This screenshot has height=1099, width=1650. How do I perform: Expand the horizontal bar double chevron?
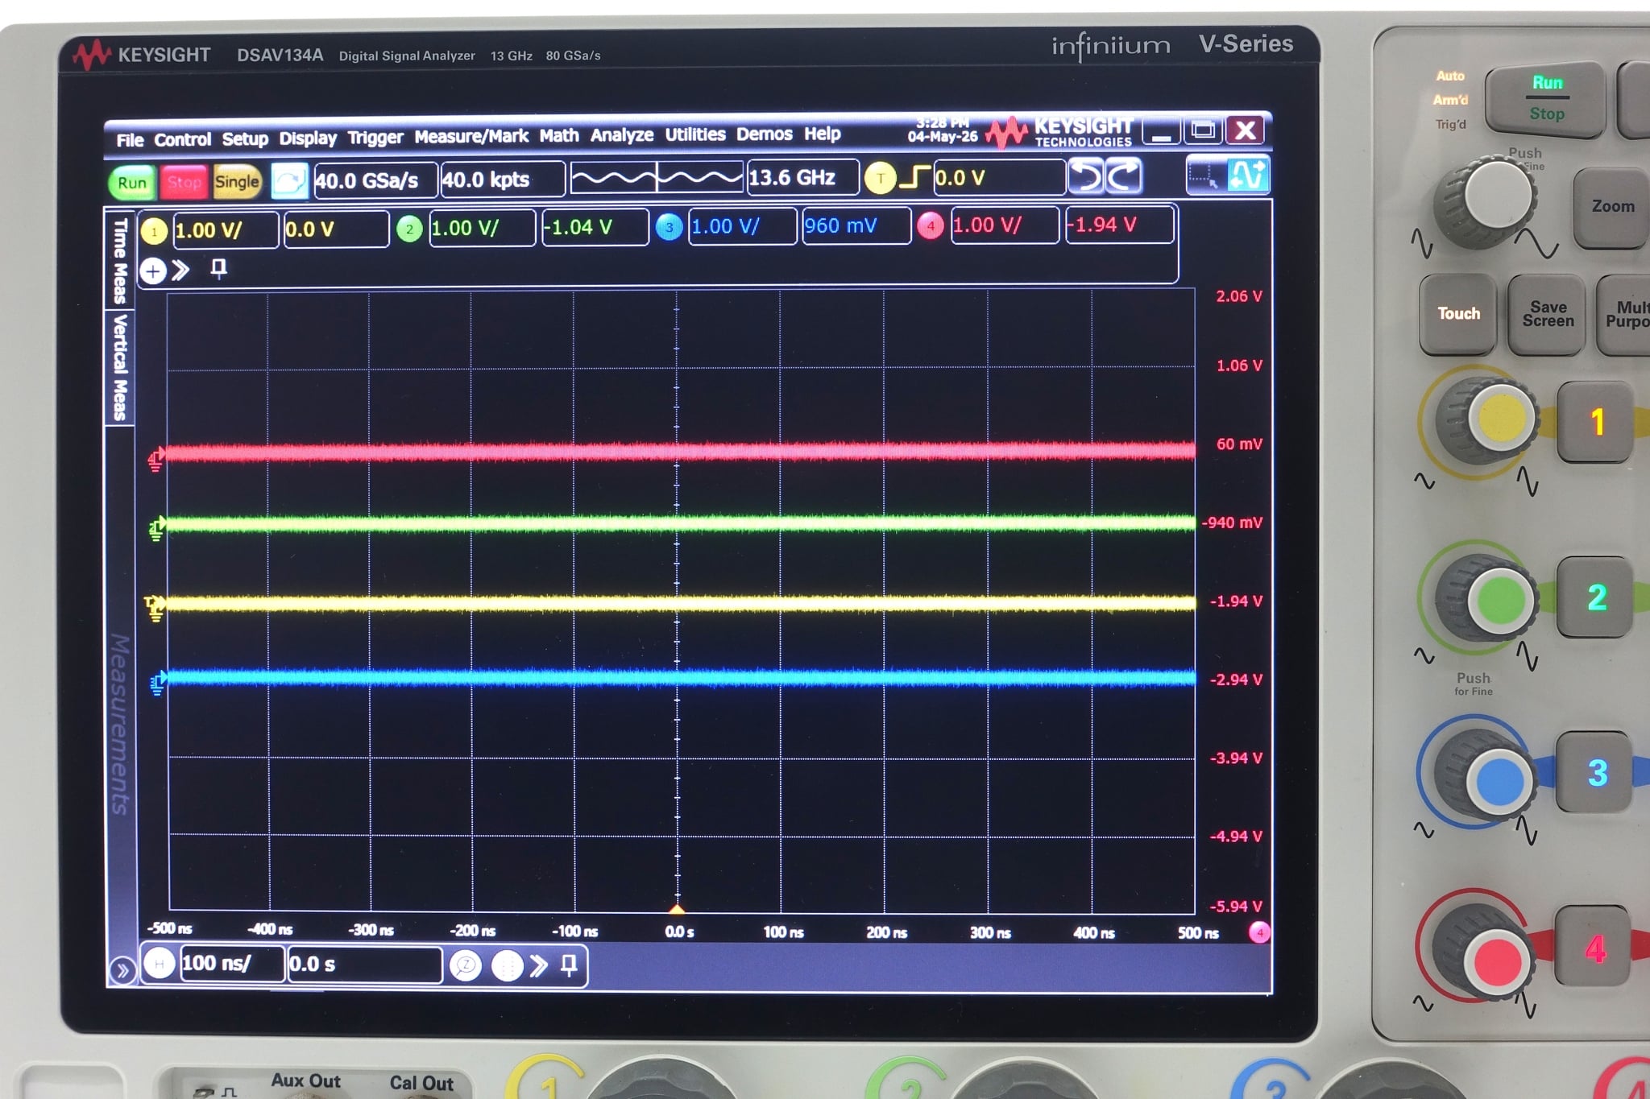click(538, 965)
